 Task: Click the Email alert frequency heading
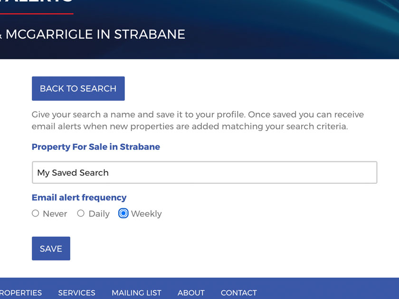tap(79, 197)
